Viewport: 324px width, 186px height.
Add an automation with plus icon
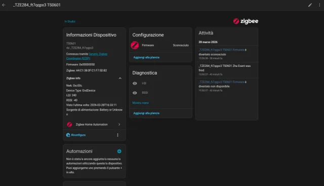pos(119,151)
